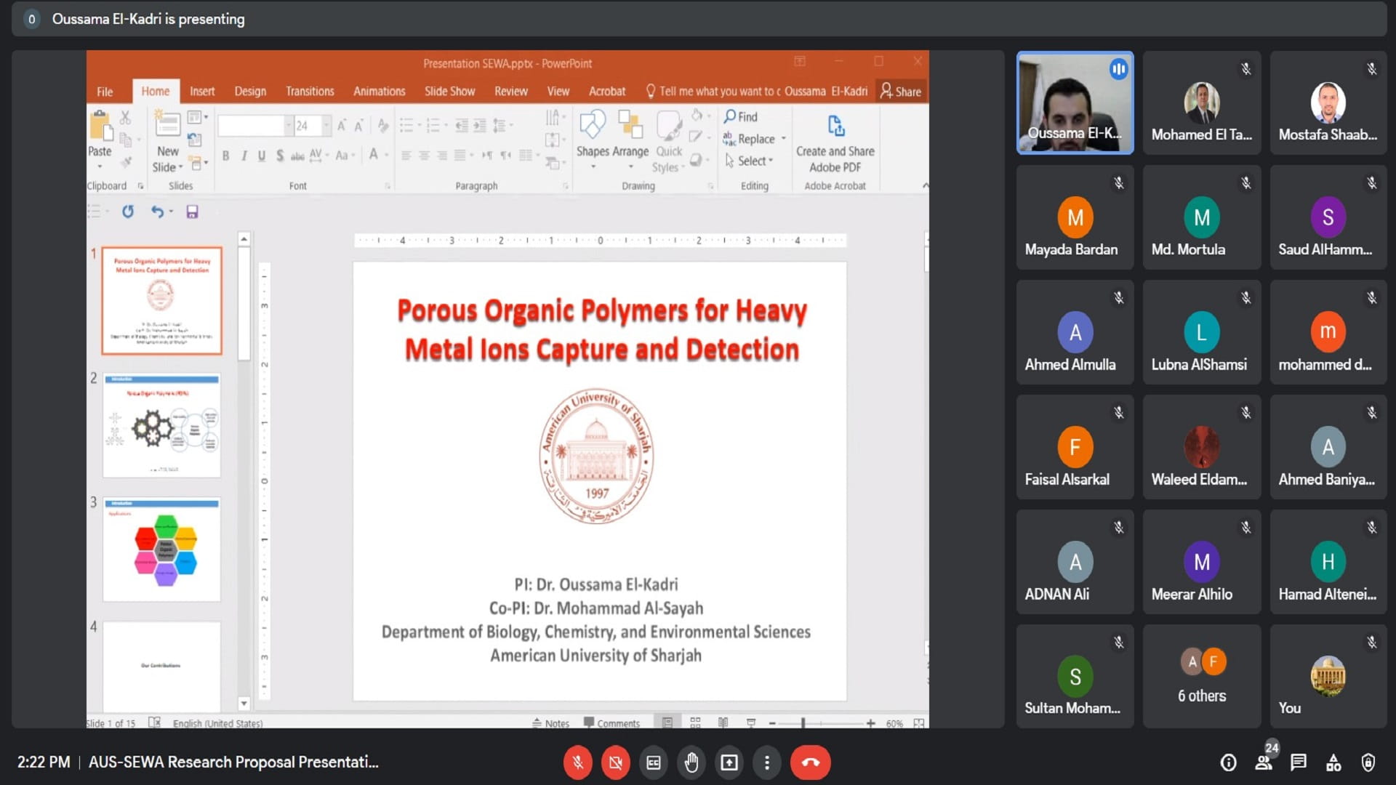Click Create and Share Adobe PDF
The width and height of the screenshot is (1396, 785).
pos(835,145)
